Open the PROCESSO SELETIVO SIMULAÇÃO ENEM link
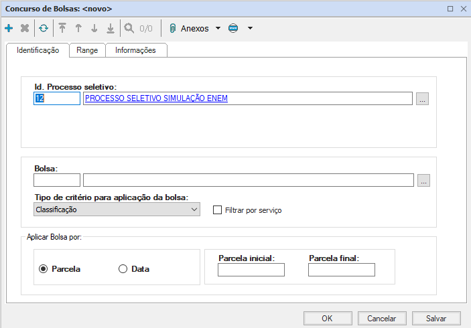 157,98
